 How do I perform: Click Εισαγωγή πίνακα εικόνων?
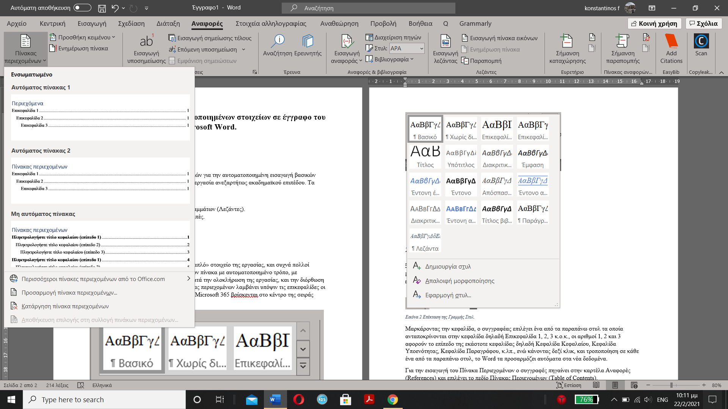[500, 38]
